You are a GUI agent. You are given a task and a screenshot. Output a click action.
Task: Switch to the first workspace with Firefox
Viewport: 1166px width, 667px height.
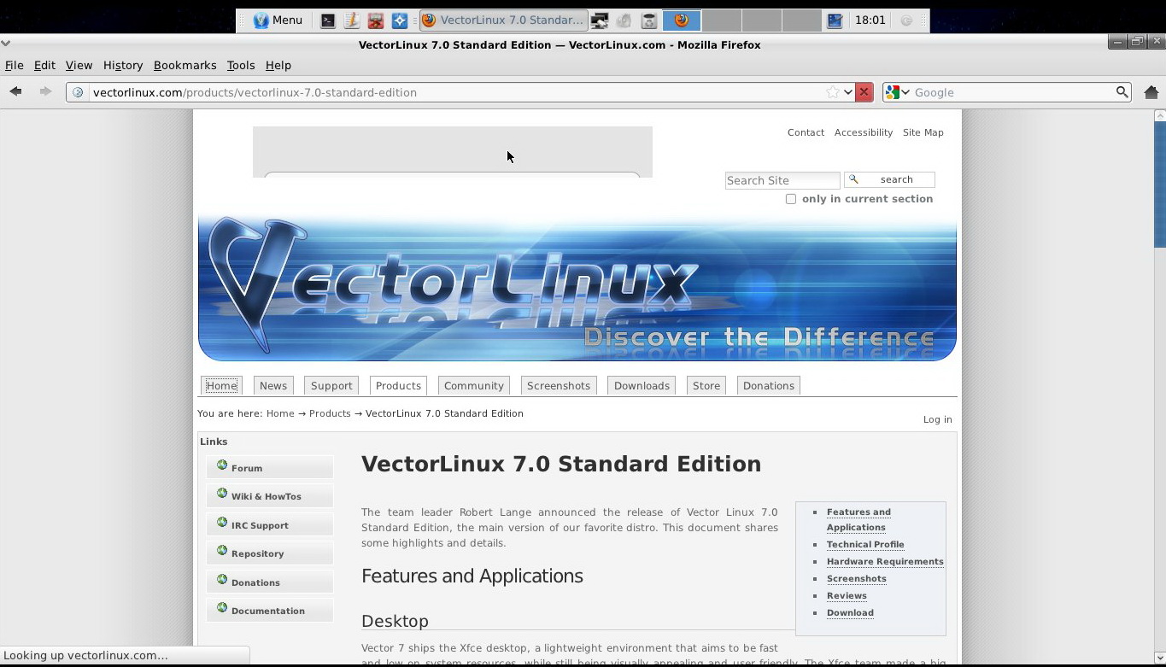click(682, 20)
